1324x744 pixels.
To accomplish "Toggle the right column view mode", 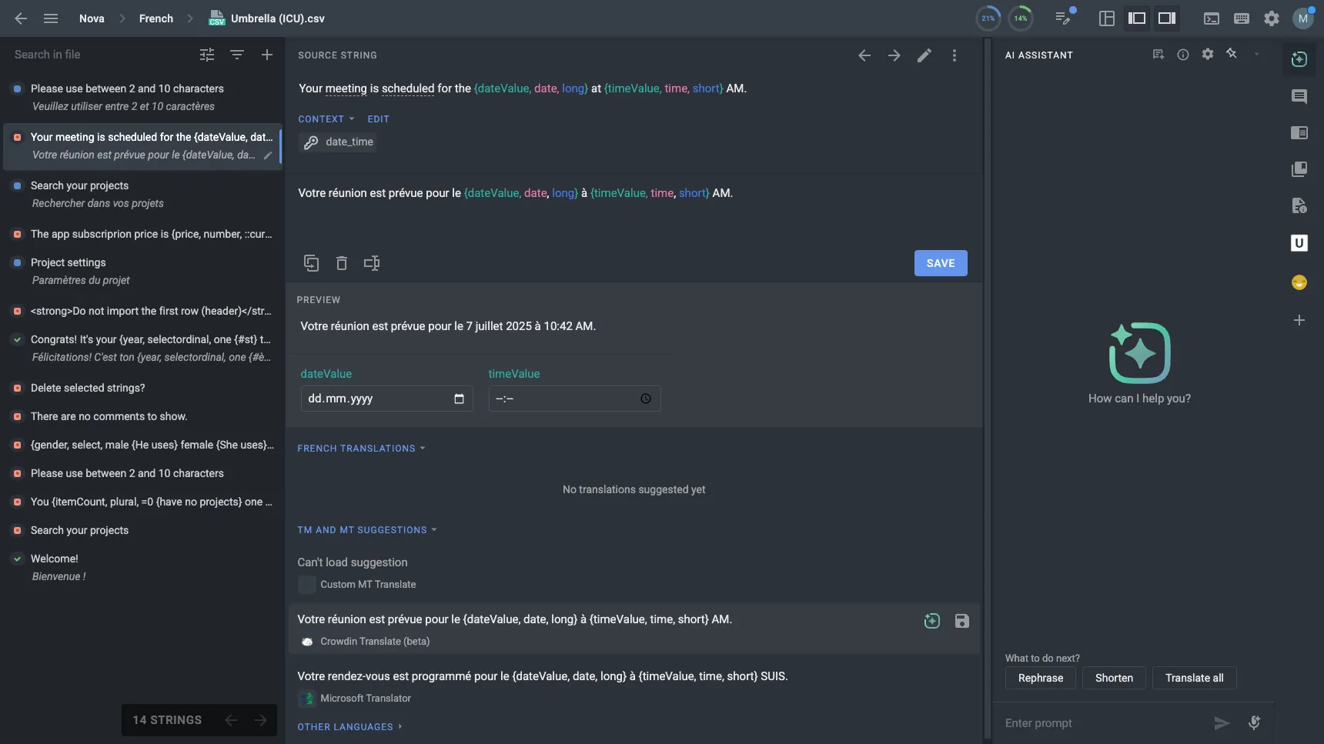I will coord(1167,18).
